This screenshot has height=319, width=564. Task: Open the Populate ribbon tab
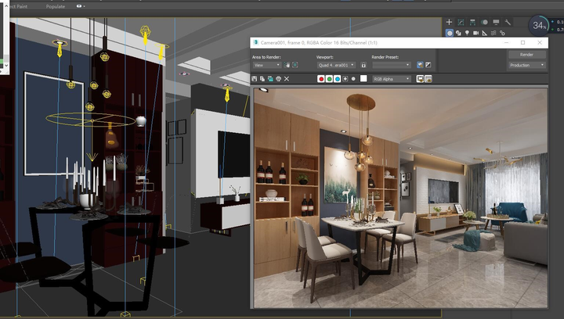pyautogui.click(x=56, y=6)
